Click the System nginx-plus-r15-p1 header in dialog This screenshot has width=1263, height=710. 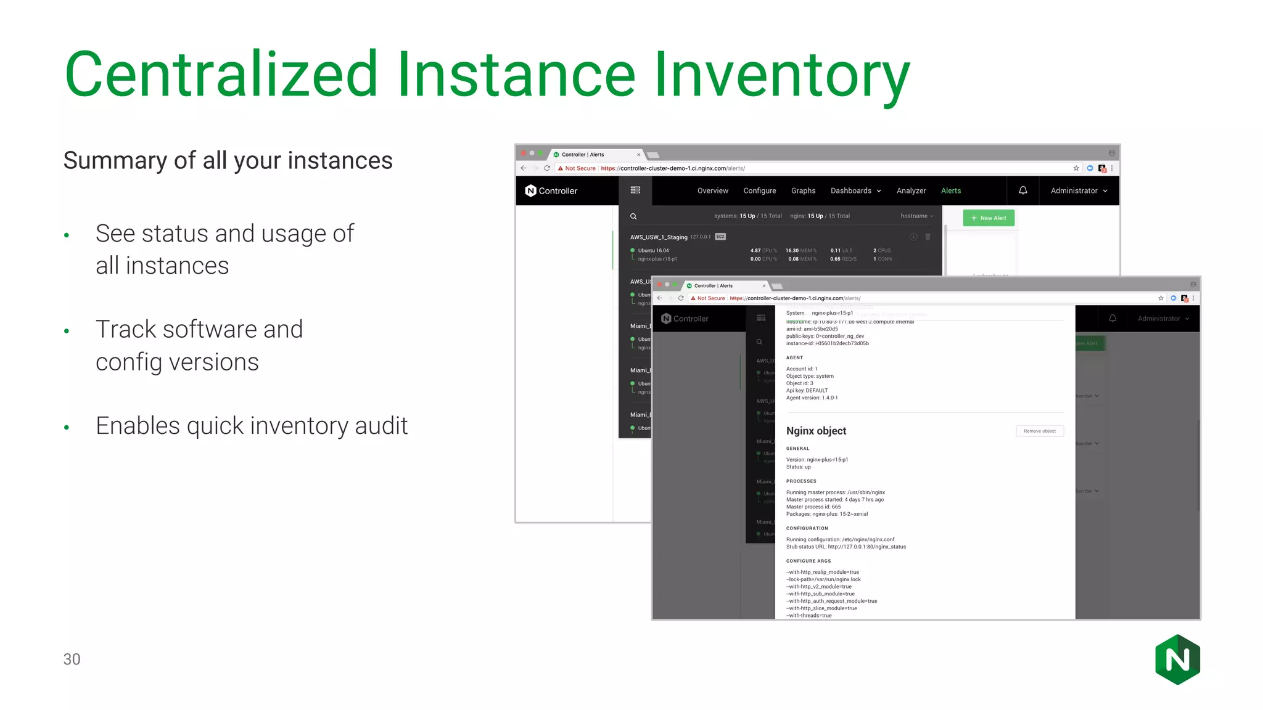820,313
